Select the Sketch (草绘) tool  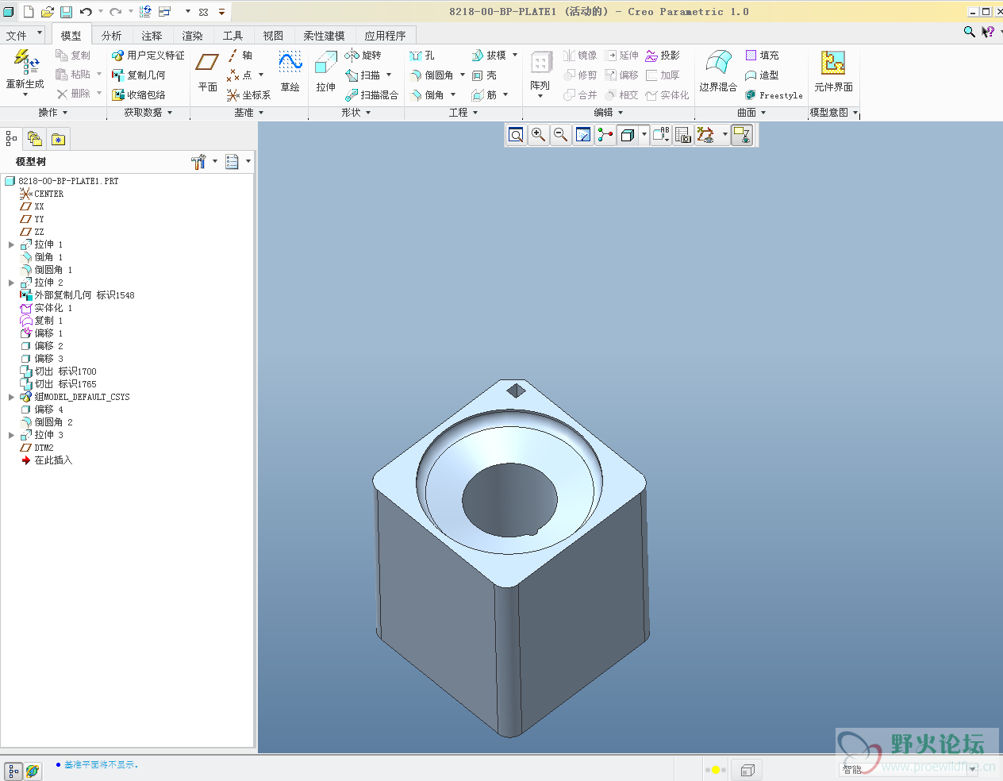(x=290, y=72)
